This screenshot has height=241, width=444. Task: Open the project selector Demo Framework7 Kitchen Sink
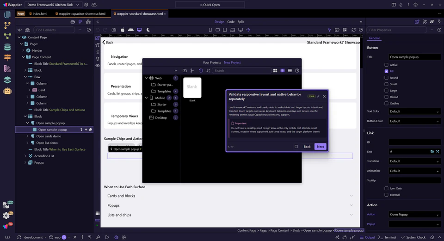click(x=53, y=5)
